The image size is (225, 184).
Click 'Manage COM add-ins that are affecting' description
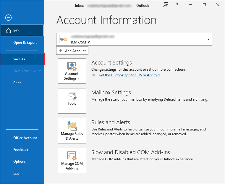click(143, 159)
